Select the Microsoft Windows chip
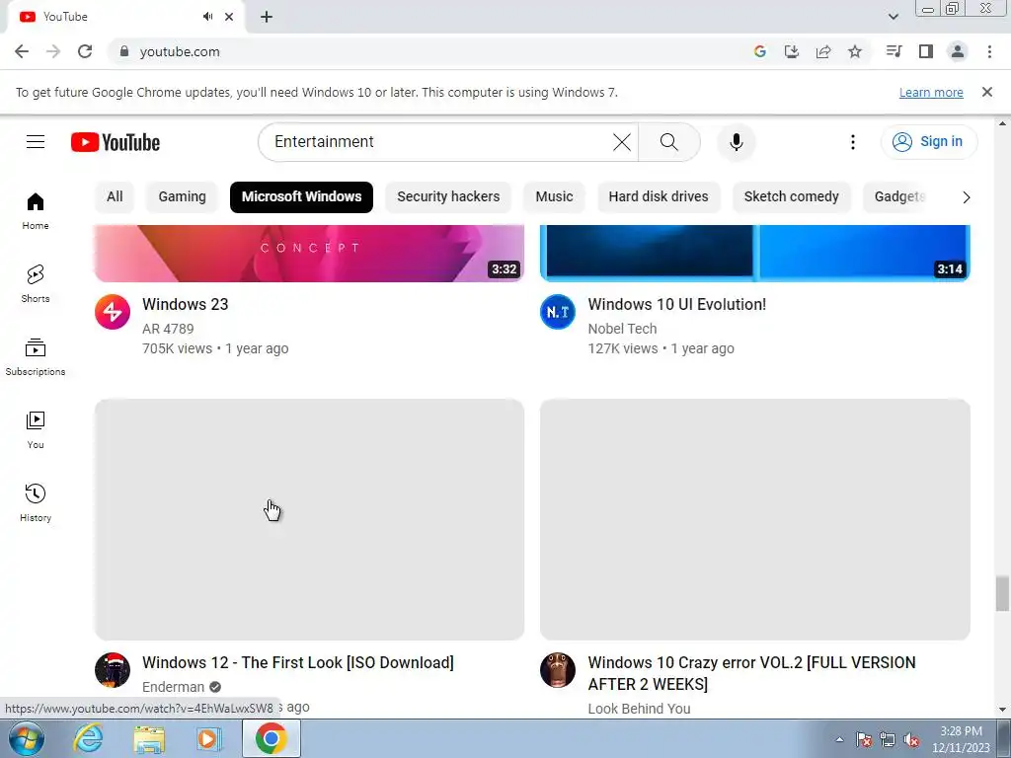 click(x=301, y=197)
